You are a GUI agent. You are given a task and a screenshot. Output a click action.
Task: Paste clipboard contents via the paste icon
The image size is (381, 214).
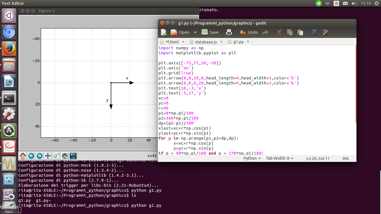coord(300,32)
